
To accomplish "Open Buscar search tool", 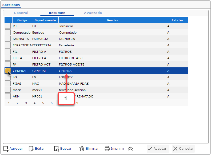I will (x=56, y=149).
